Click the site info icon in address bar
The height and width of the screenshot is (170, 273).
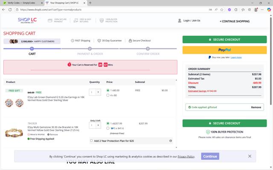[17, 10]
